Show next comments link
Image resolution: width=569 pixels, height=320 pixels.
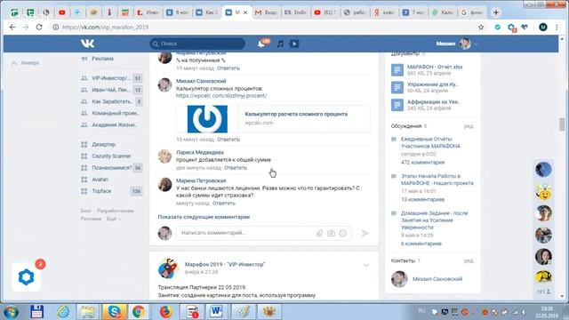coord(204,217)
